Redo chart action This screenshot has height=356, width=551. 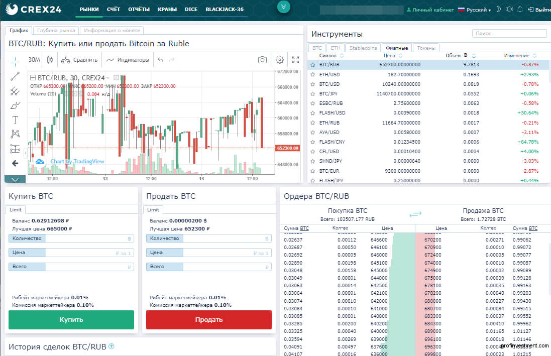pyautogui.click(x=172, y=60)
